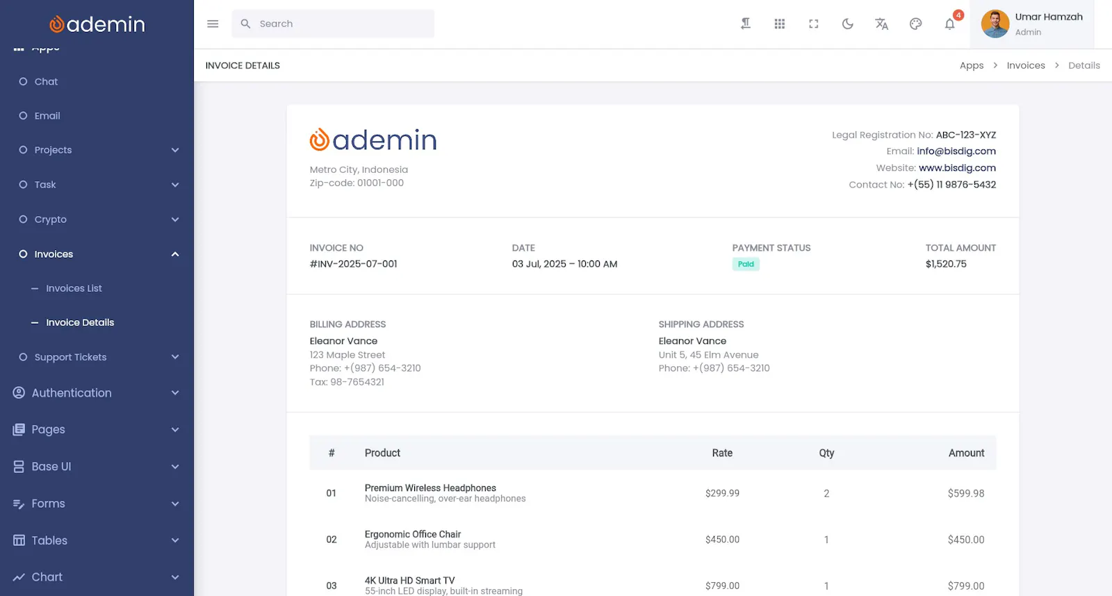Image resolution: width=1112 pixels, height=596 pixels.
Task: Click the Task circle bullet icon
Action: (23, 185)
